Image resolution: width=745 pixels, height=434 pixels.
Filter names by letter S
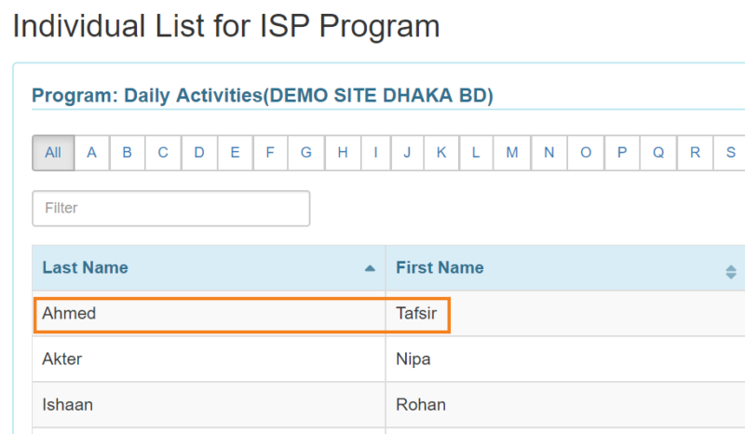click(x=730, y=153)
